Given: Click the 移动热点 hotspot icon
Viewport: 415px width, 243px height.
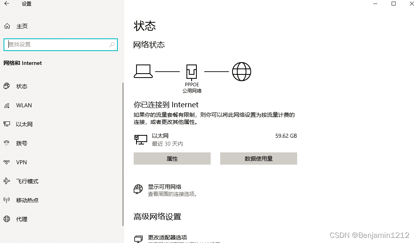Looking at the screenshot, I should 7,200.
